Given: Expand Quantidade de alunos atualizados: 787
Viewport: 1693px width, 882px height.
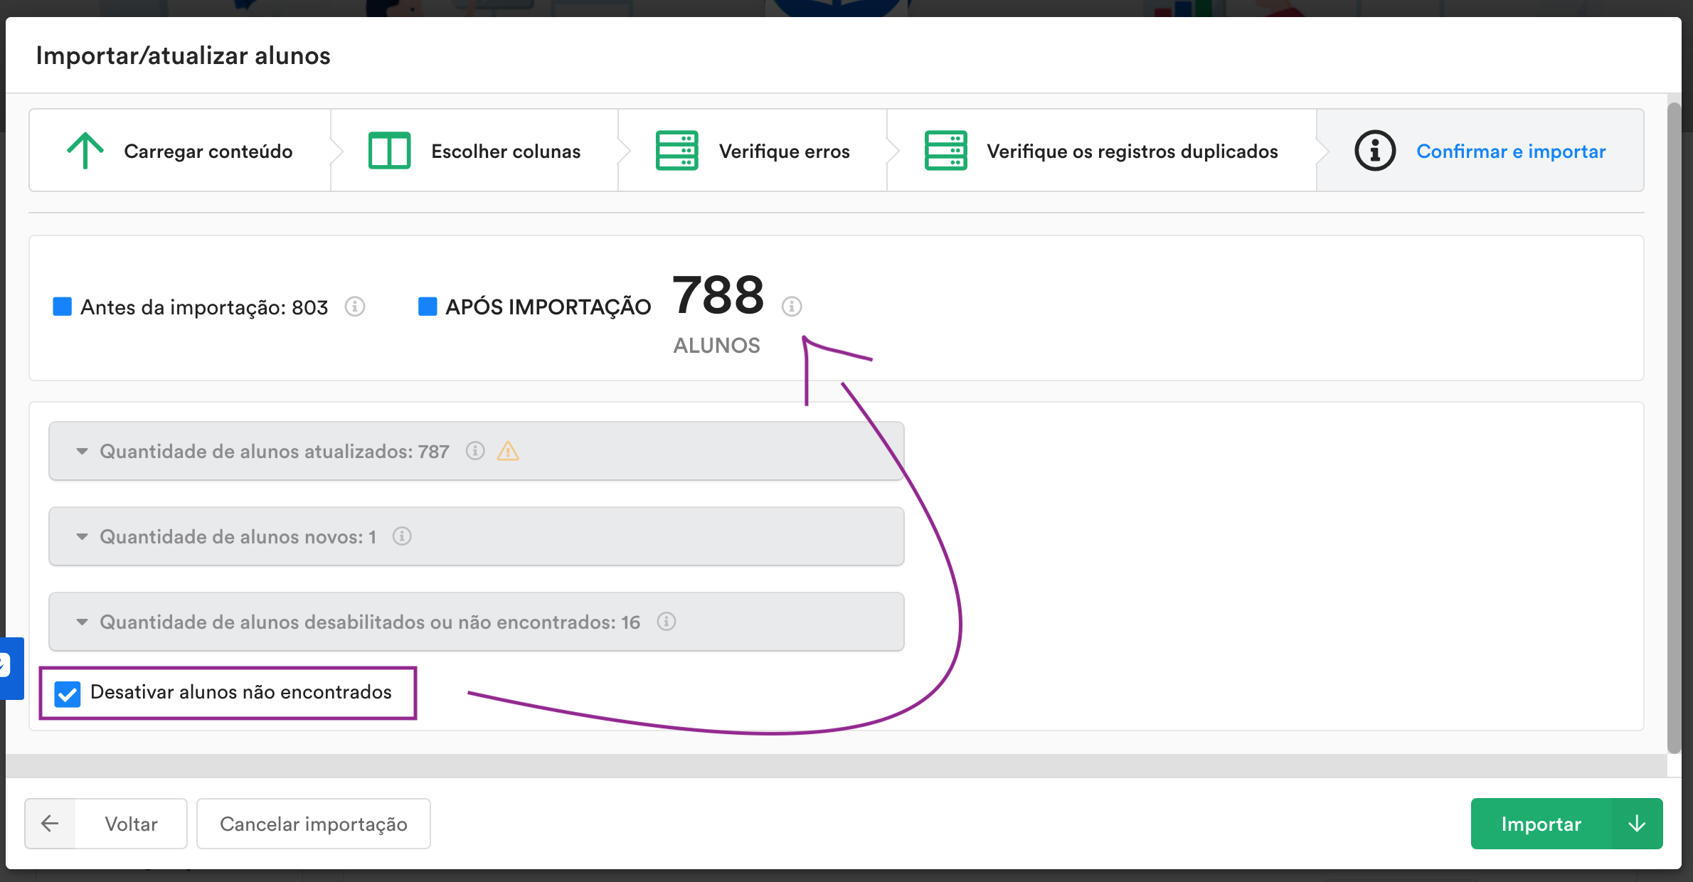Looking at the screenshot, I should [x=80, y=451].
